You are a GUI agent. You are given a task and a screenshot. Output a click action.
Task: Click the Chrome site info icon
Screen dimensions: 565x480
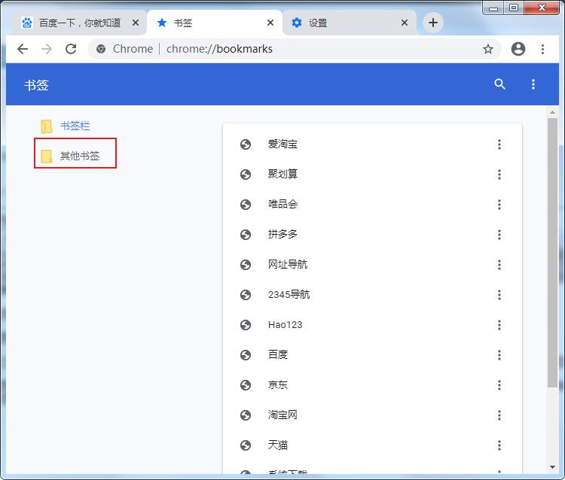coord(101,49)
